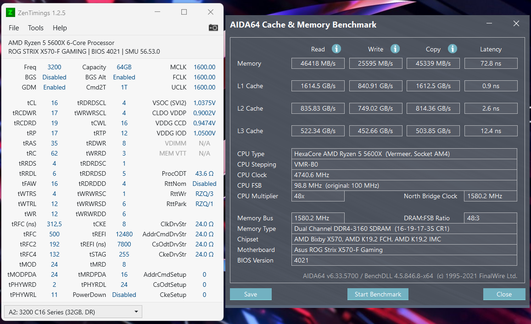Click the GDM value Enabled

tap(54, 87)
